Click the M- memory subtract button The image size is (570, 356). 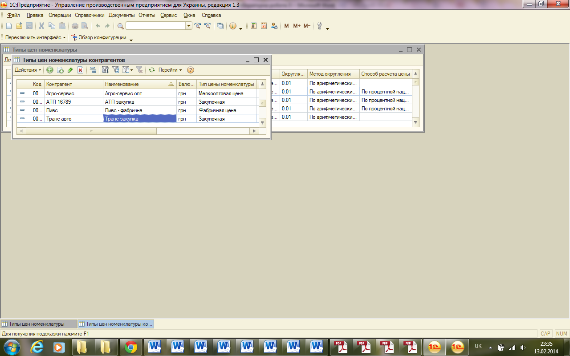pos(307,26)
